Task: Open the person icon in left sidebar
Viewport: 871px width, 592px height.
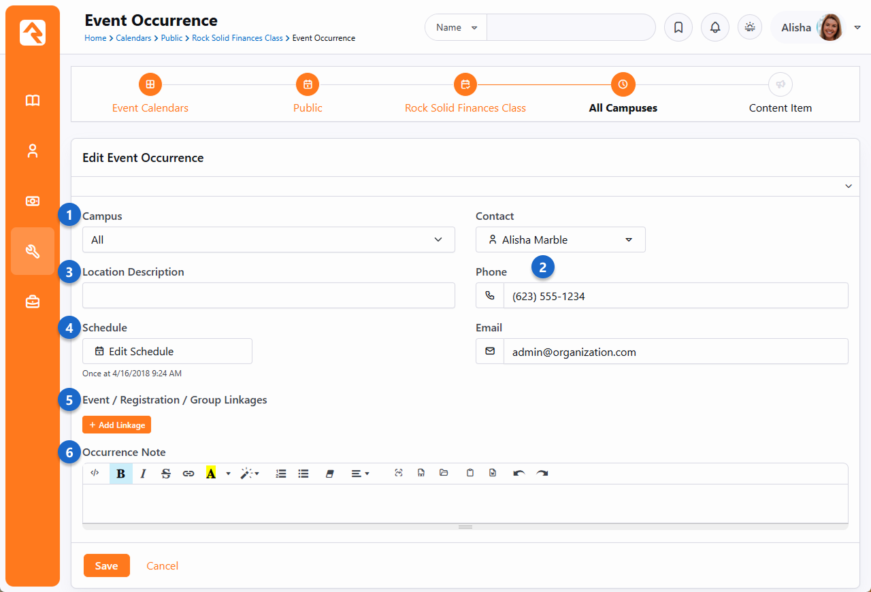Action: tap(33, 151)
